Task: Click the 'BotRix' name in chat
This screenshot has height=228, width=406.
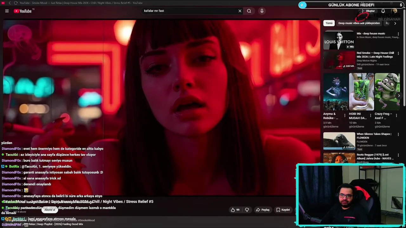Action: click(14, 167)
